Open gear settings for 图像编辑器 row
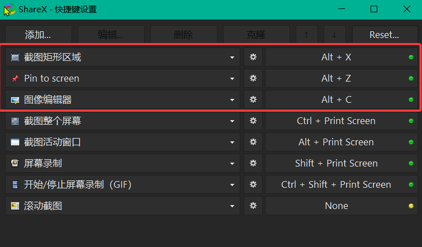 point(253,99)
